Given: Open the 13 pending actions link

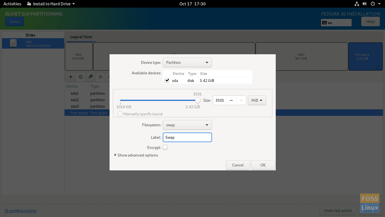Looking at the screenshot, I should pos(20,211).
